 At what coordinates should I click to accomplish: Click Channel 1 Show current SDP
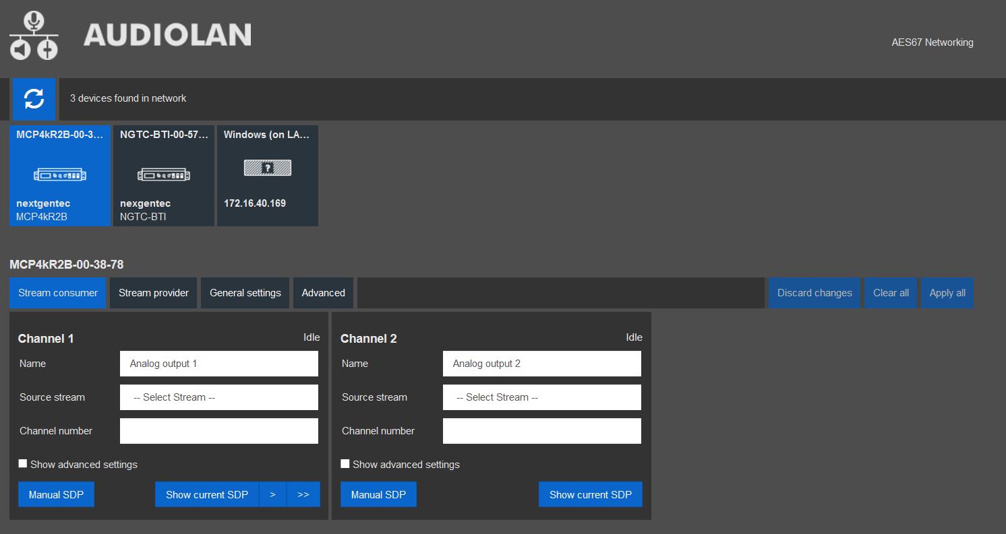pos(207,494)
